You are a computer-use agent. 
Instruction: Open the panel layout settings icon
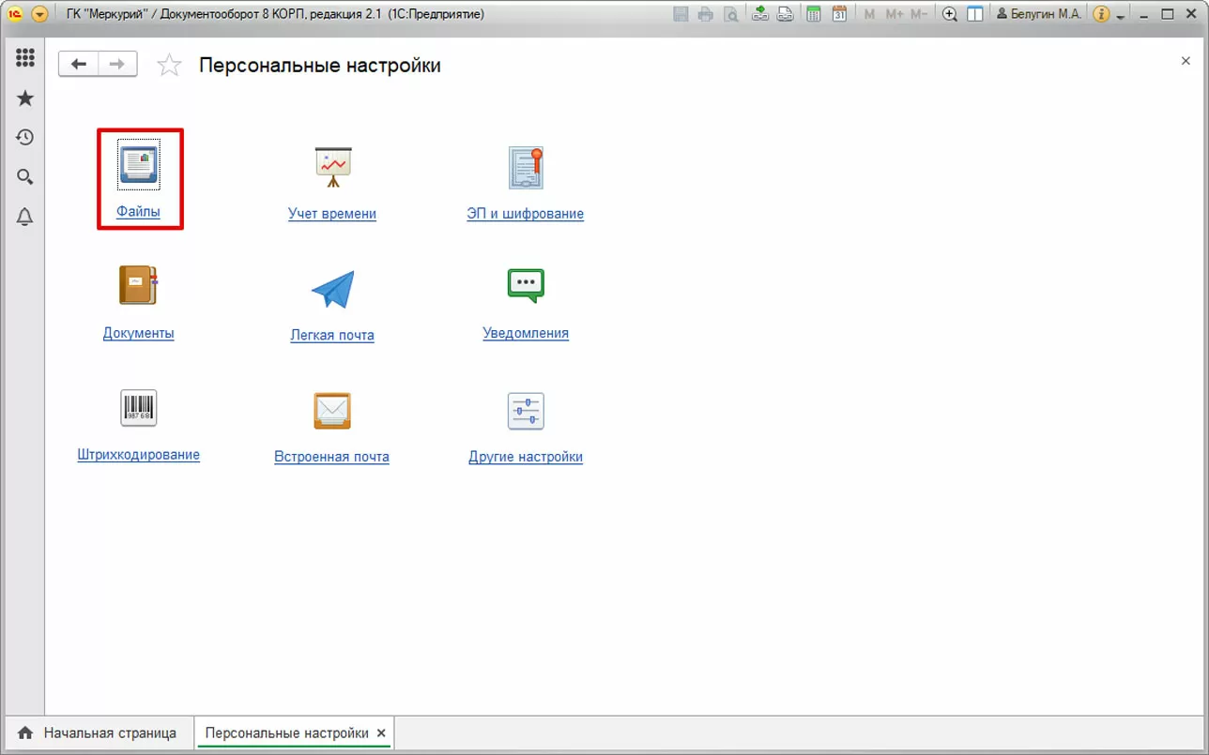(x=975, y=14)
